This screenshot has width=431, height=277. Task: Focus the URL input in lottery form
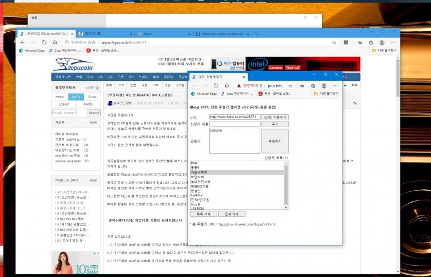click(235, 117)
